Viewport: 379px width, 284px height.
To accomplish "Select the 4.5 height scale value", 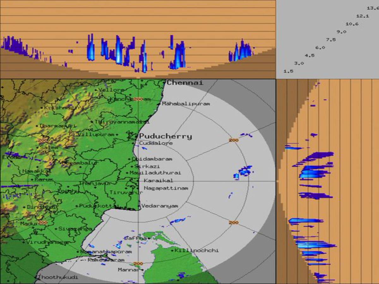I will (x=310, y=56).
